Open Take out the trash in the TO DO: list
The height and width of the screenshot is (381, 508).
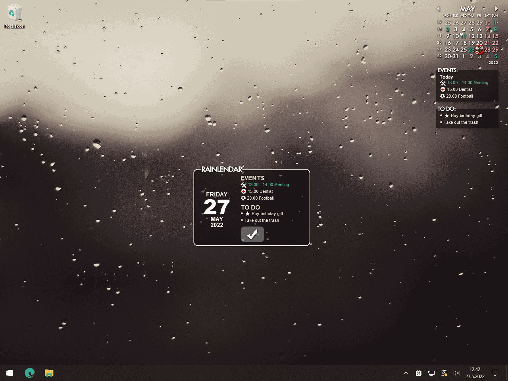click(461, 123)
